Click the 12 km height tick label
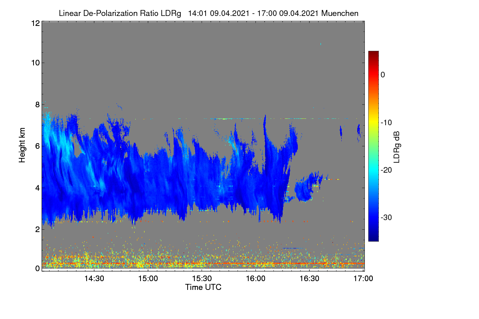 35,23
